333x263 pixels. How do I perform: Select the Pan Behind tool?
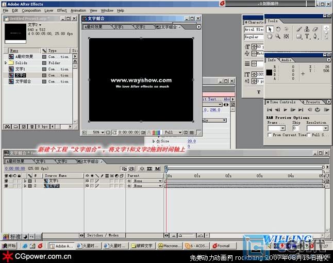tap(286, 36)
